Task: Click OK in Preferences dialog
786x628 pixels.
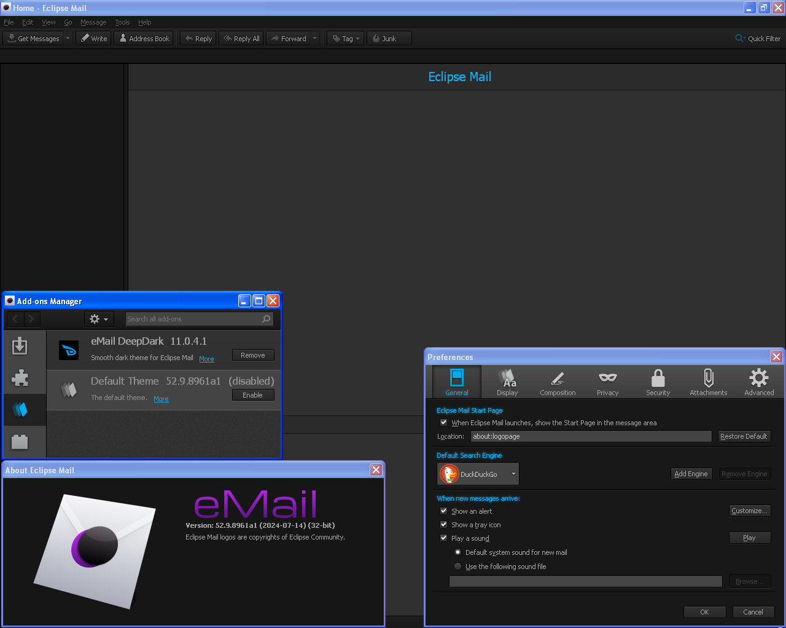Action: click(705, 612)
